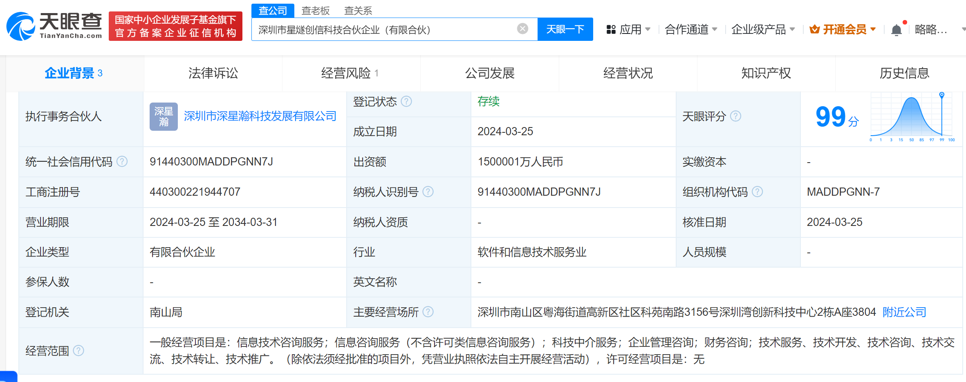Viewport: 966px width, 382px height.
Task: Switch to the 法律诉讼 tab
Action: point(213,74)
